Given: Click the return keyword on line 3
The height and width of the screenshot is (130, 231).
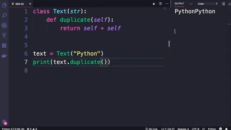Looking at the screenshot, I should pos(70,28).
